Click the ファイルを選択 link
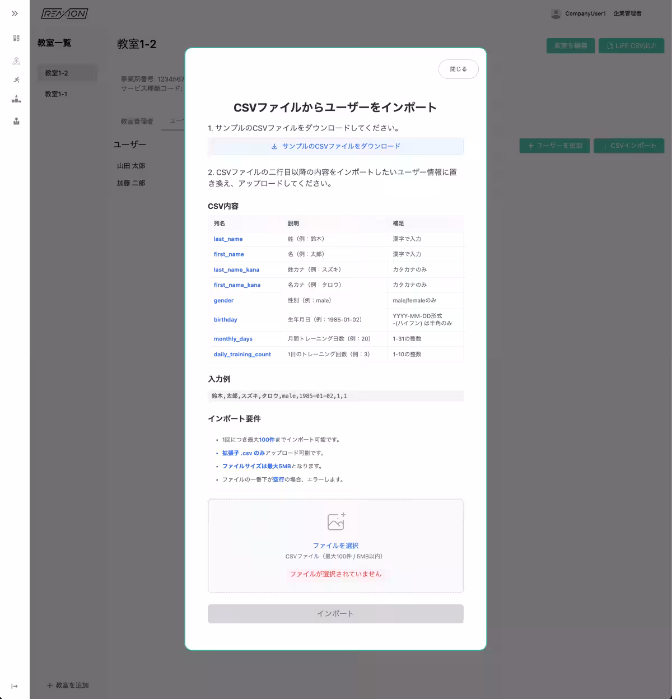The width and height of the screenshot is (672, 699). (x=335, y=546)
